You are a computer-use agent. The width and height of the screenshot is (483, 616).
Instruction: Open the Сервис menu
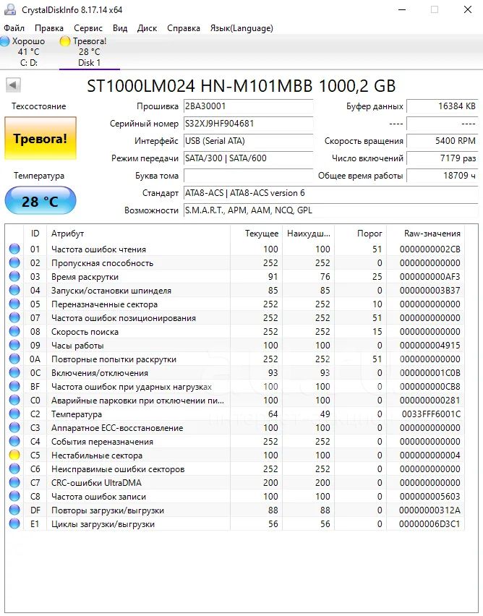click(88, 28)
